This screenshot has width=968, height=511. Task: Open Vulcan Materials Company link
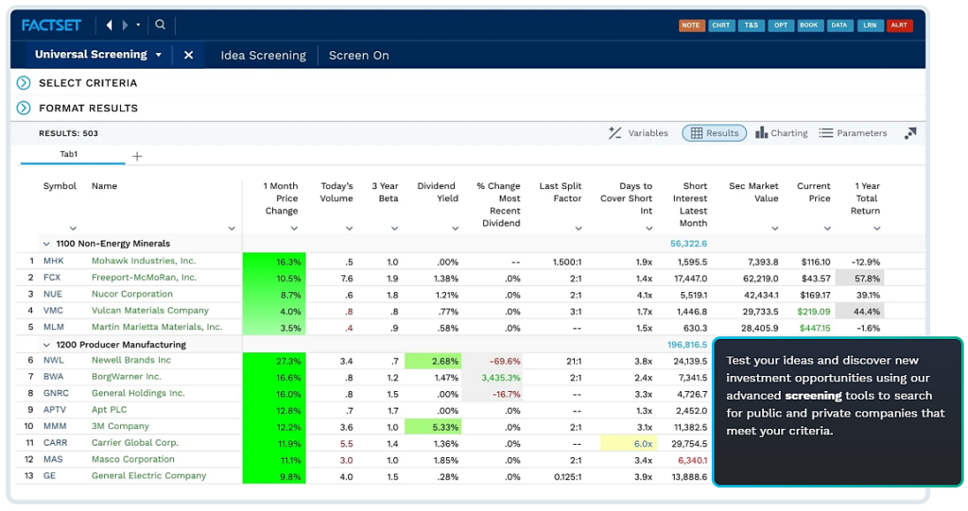[150, 311]
